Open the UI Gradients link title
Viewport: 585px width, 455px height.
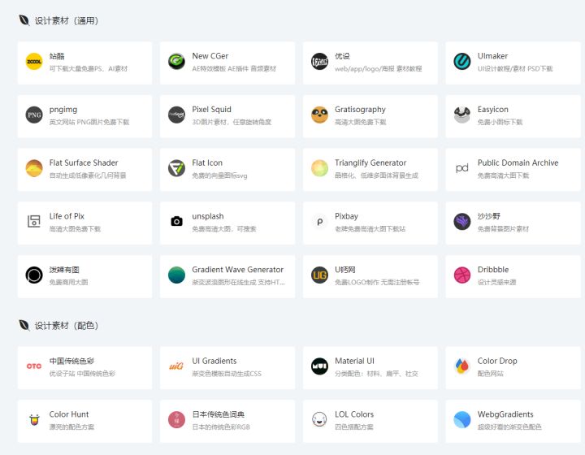(x=214, y=361)
